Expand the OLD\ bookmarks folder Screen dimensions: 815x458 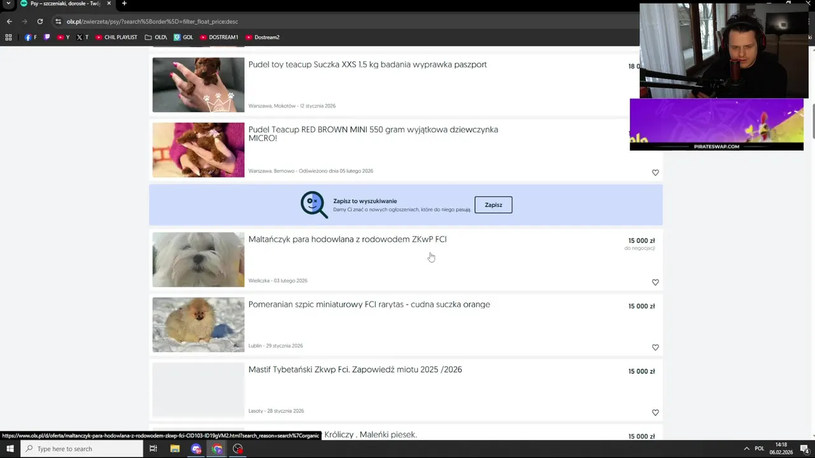[156, 37]
